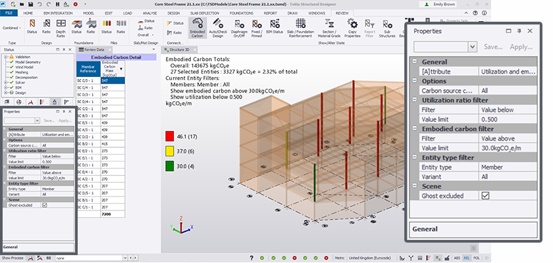This screenshot has width=553, height=263.
Task: Click Connections Ratio item
Action: tap(174, 33)
